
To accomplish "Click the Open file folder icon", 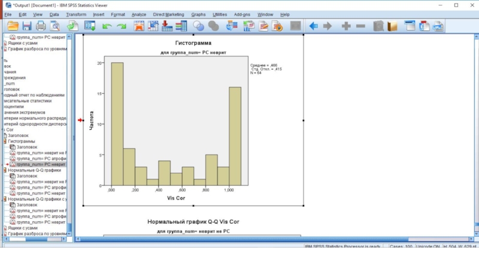I will click(13, 26).
